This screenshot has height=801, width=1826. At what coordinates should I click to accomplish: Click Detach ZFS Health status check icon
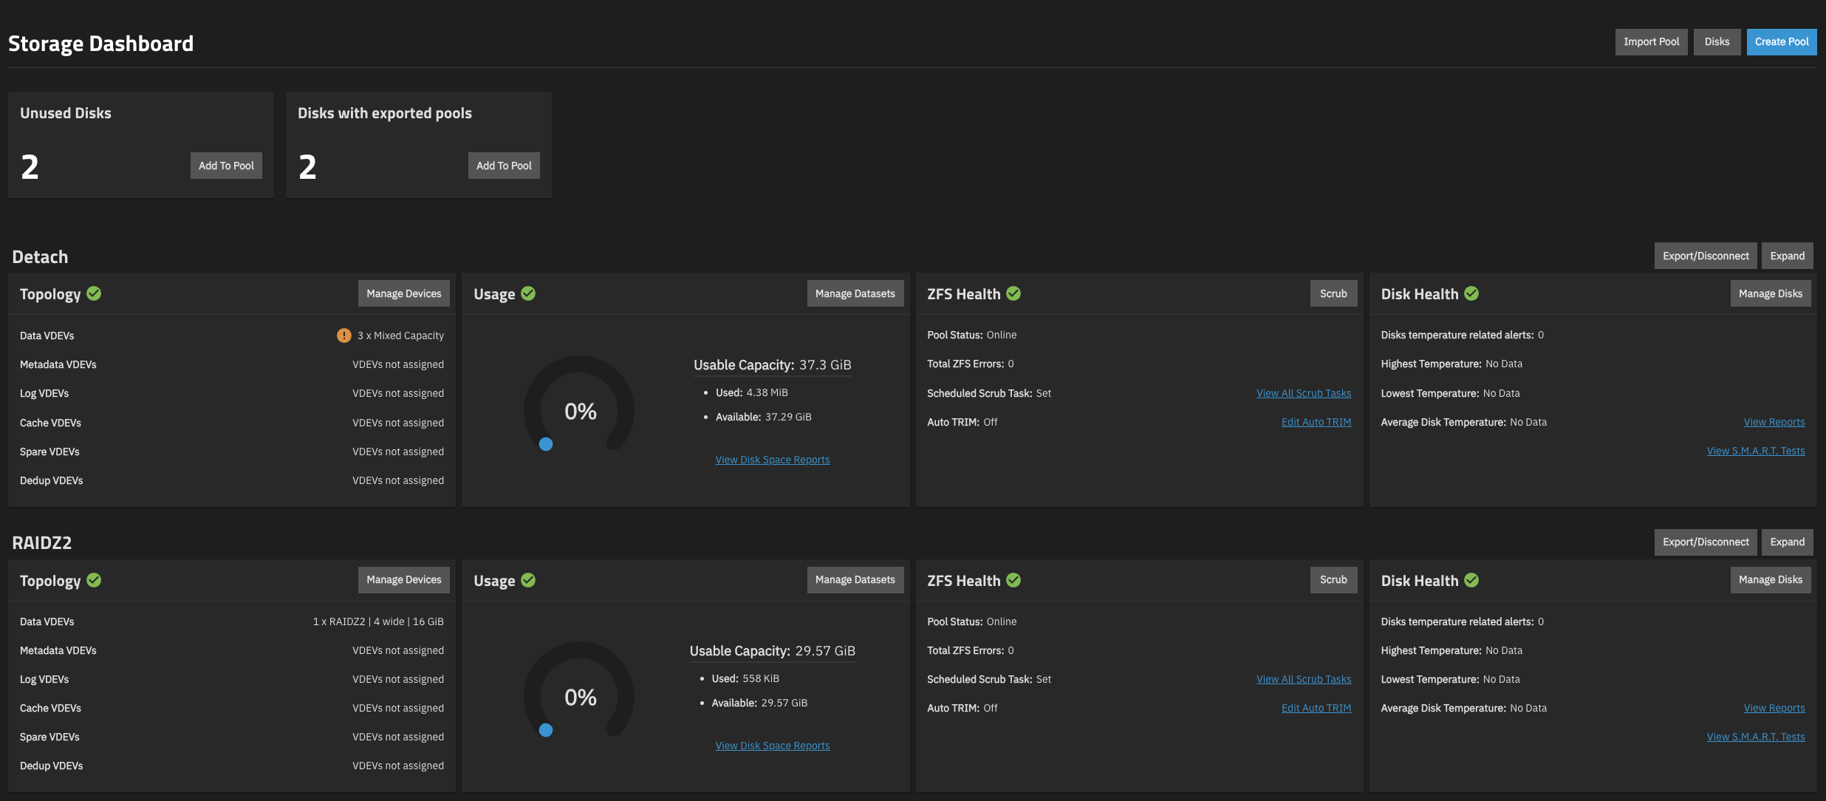pyautogui.click(x=1013, y=293)
